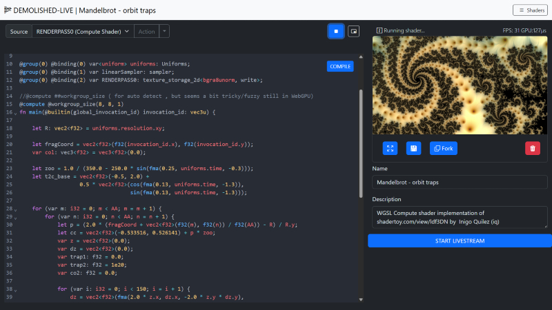Click the Mandelbrot shader preview canvas
Screen dimensions: 552x310
point(460,85)
